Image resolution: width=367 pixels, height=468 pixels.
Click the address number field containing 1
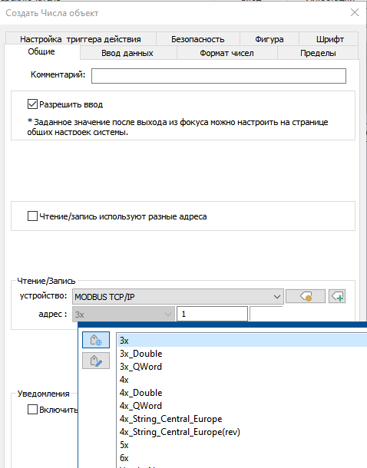pos(212,314)
